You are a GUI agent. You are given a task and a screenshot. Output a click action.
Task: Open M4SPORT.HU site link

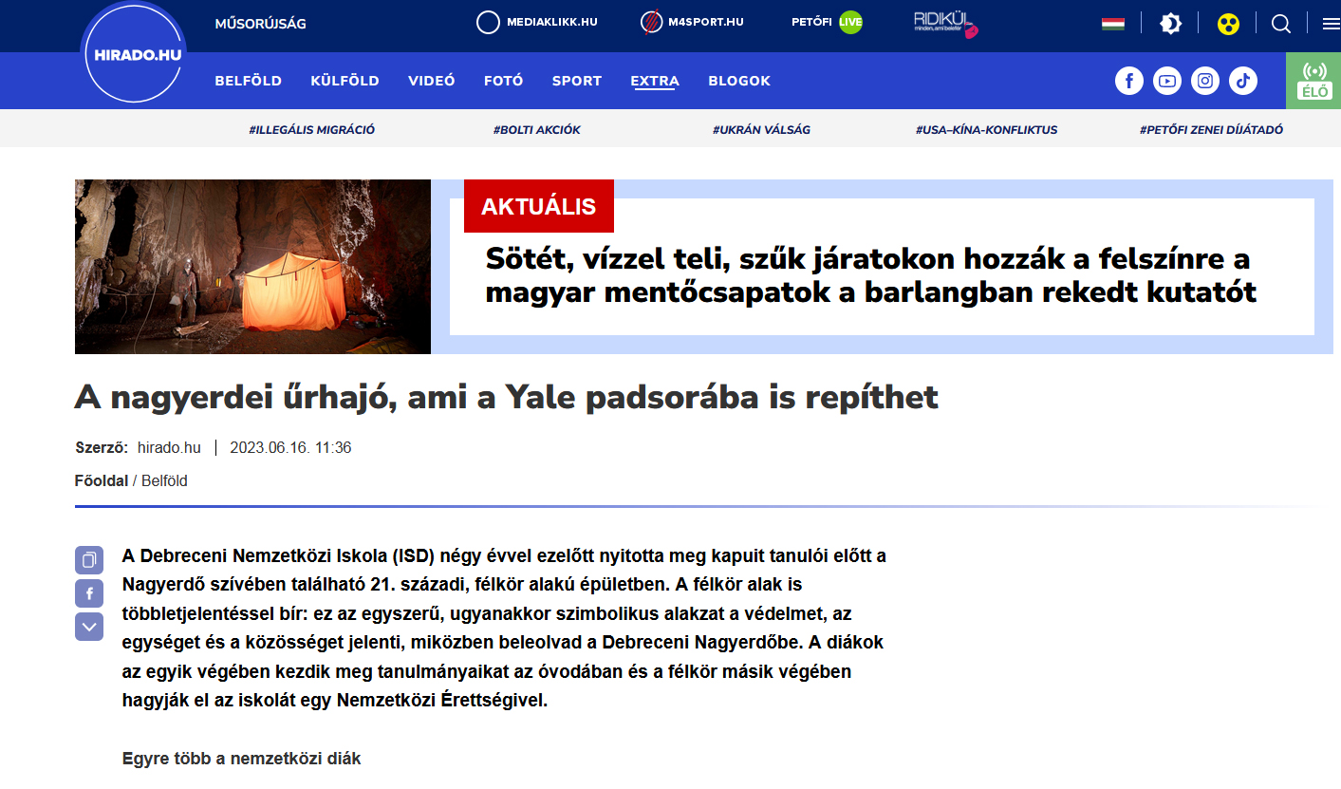[692, 23]
